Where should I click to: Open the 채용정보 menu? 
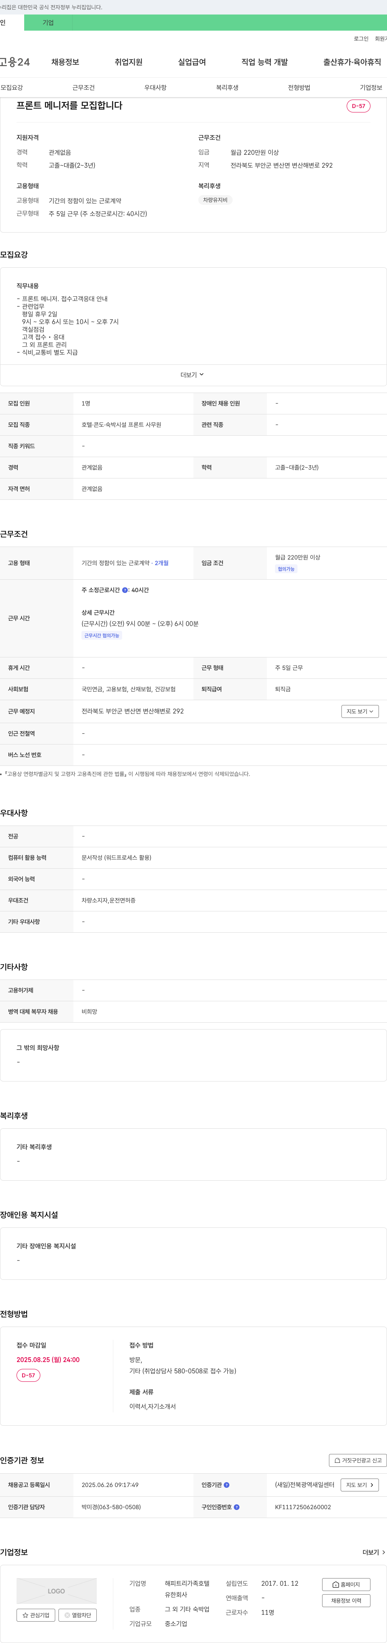[x=65, y=62]
